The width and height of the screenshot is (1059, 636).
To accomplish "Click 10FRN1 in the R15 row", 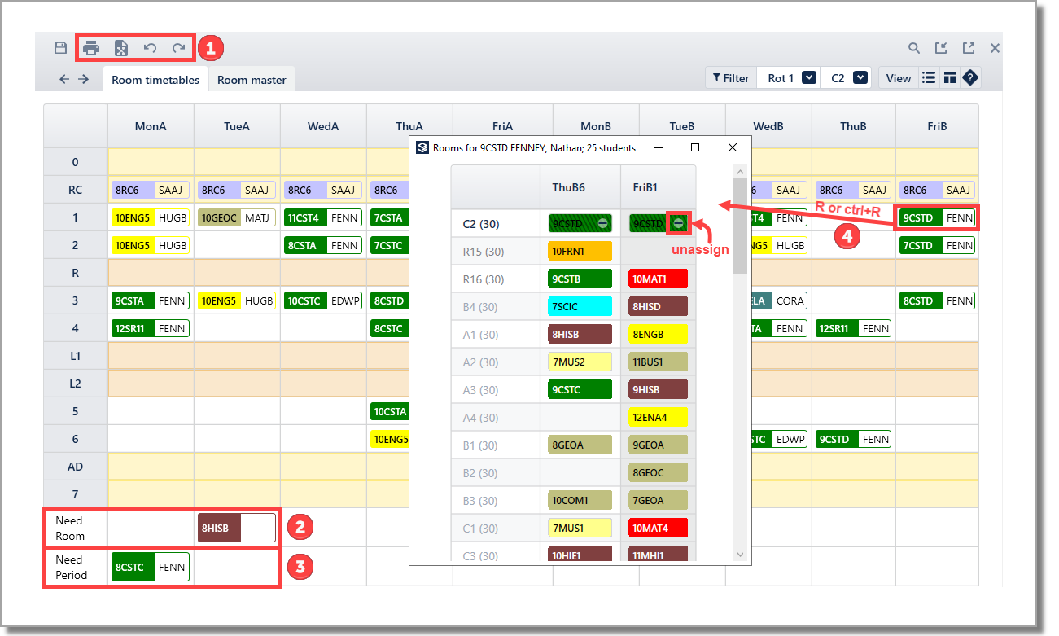I will (x=580, y=252).
